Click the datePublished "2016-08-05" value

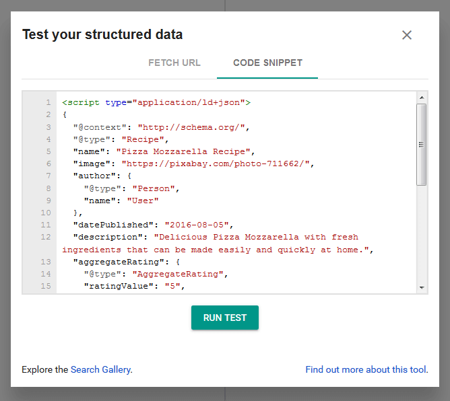point(197,225)
